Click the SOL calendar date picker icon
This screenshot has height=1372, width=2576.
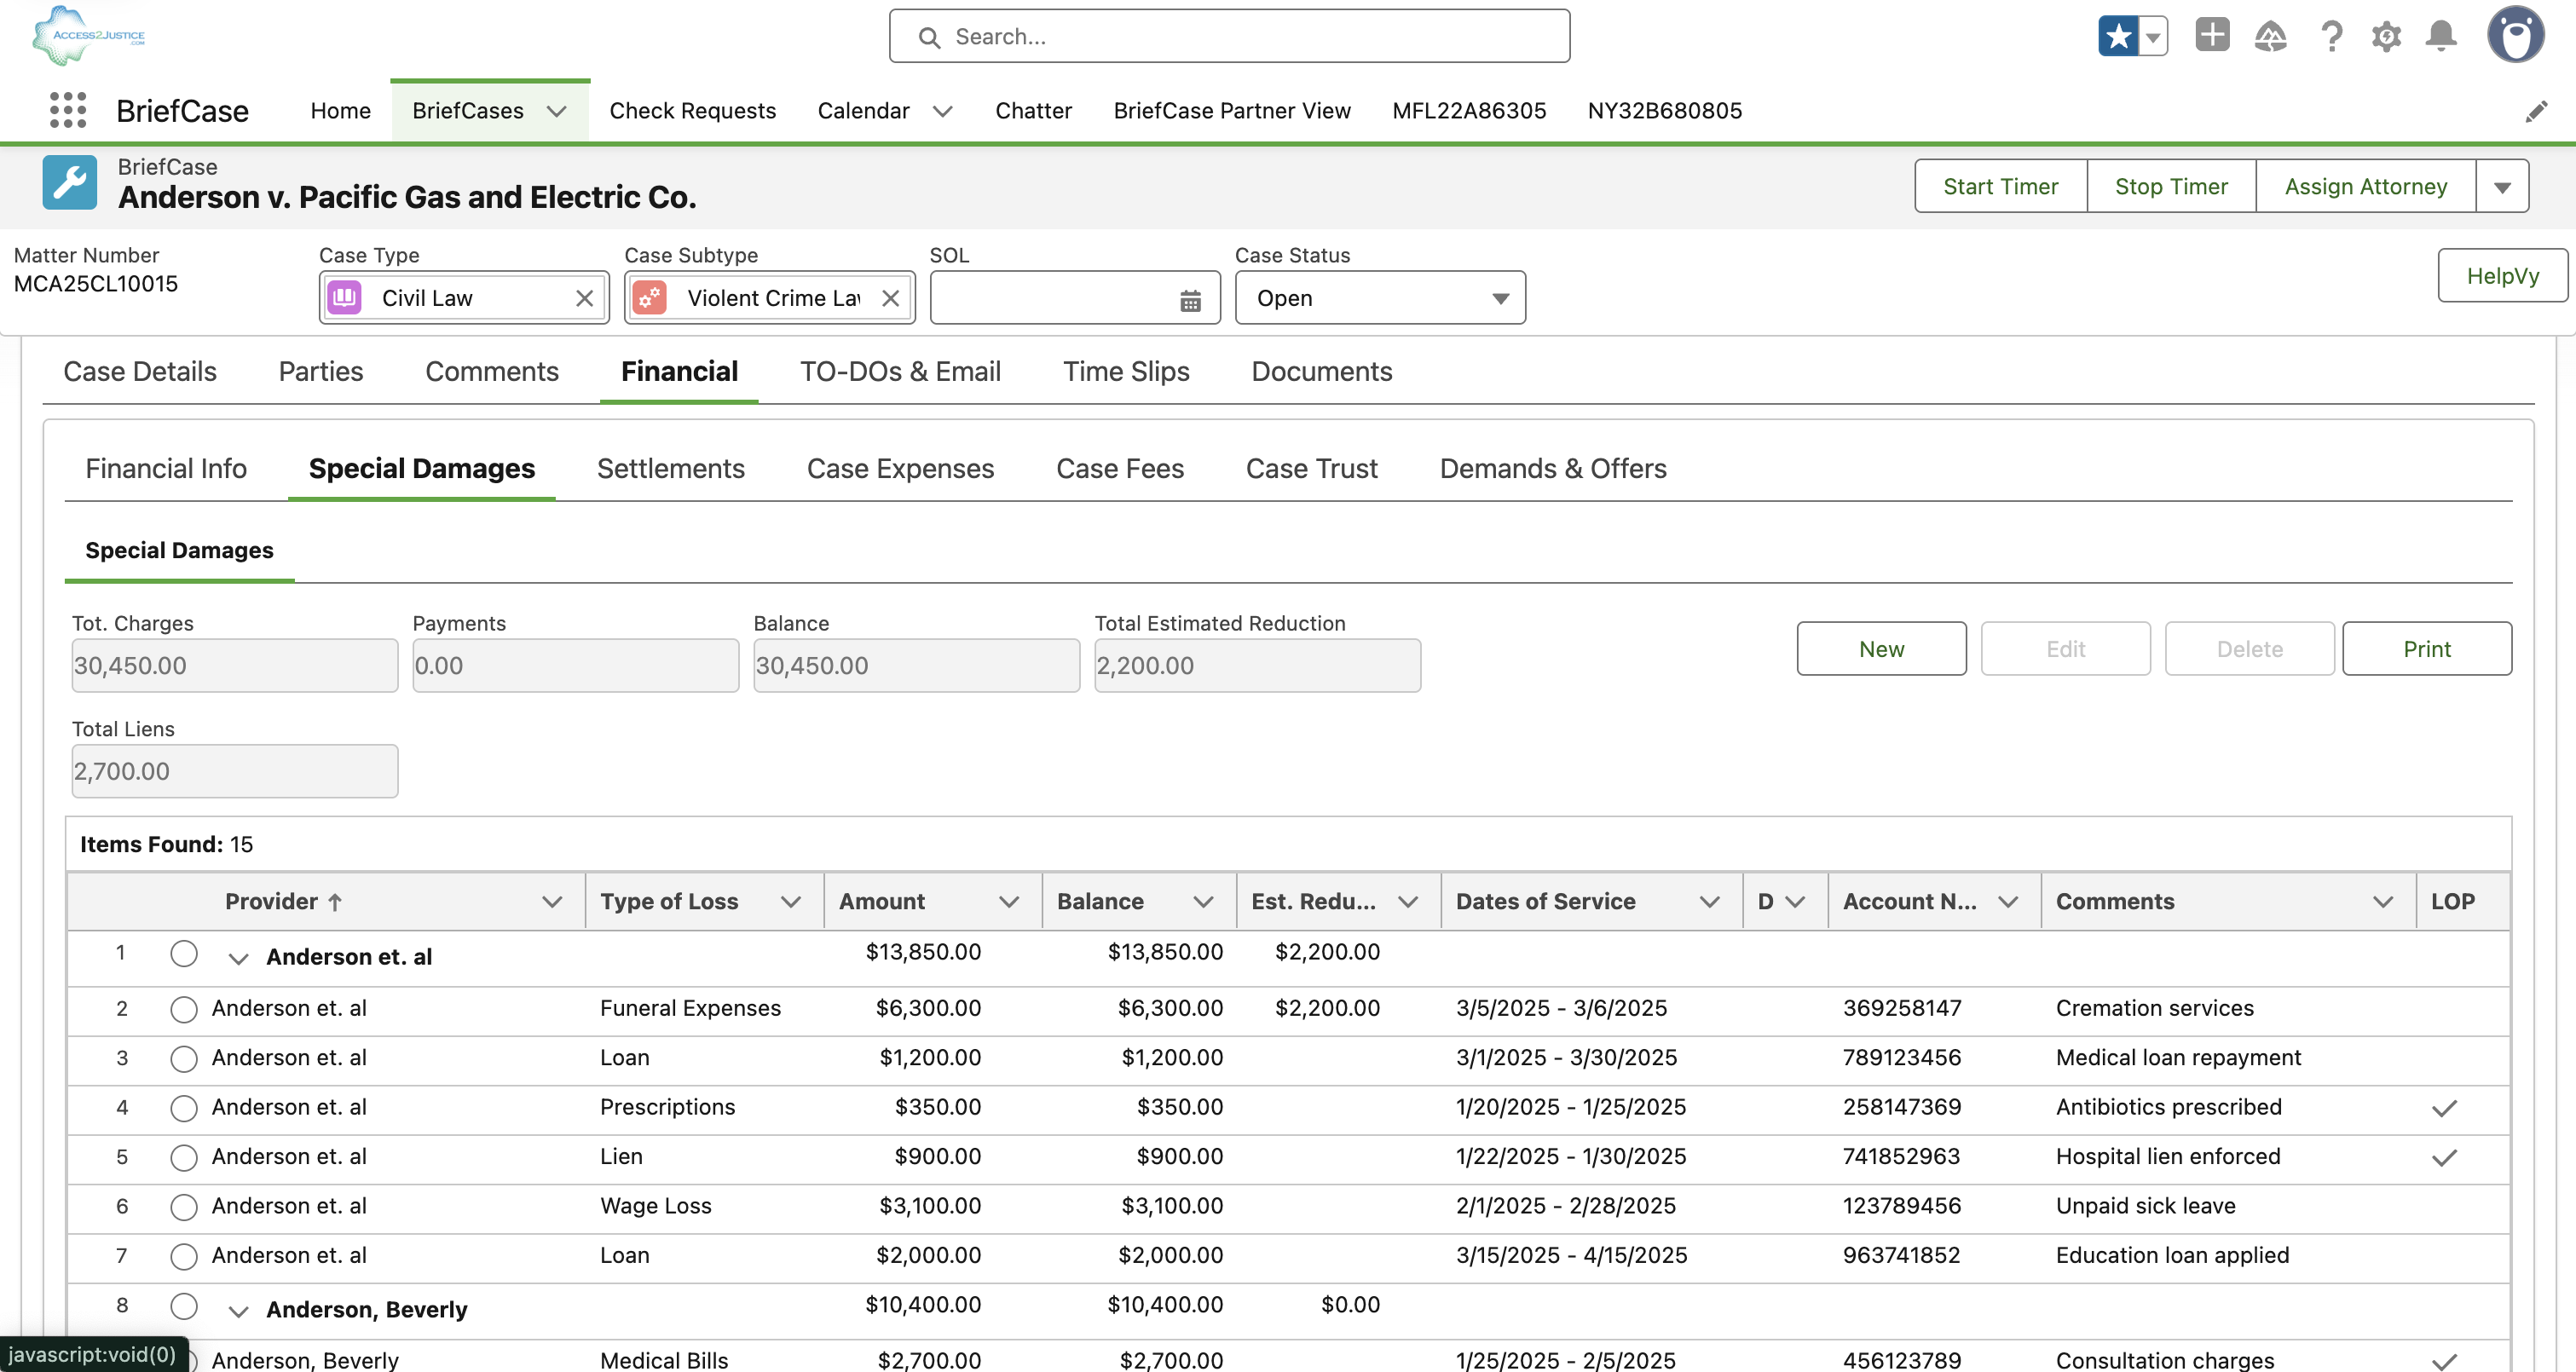point(1190,300)
